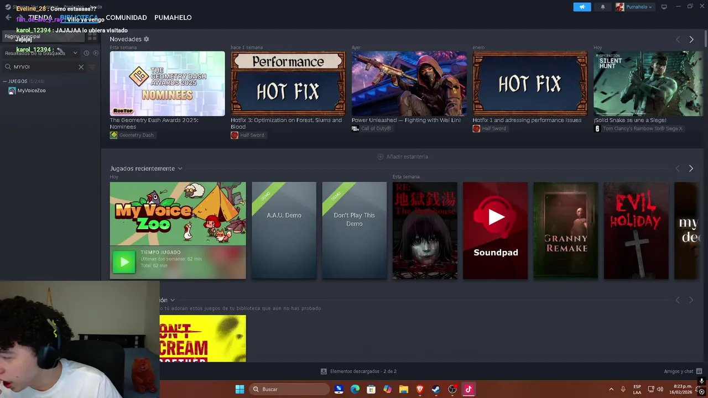
Task: Open TikTok Live Studio taskbar icon
Action: [x=468, y=389]
